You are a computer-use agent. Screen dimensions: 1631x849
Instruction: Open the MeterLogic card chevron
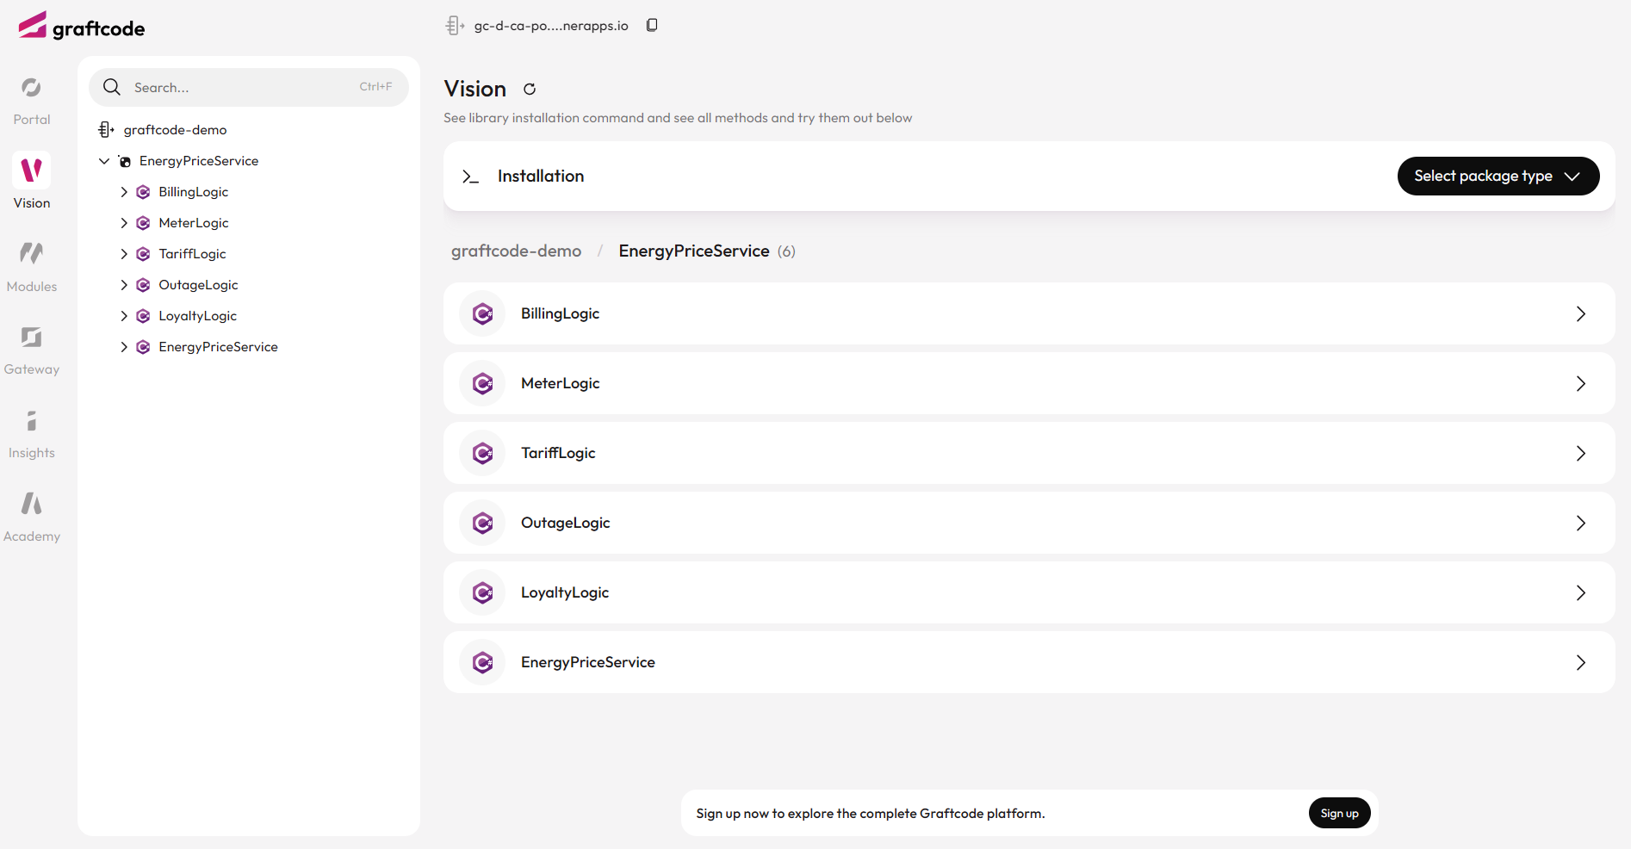click(x=1581, y=383)
